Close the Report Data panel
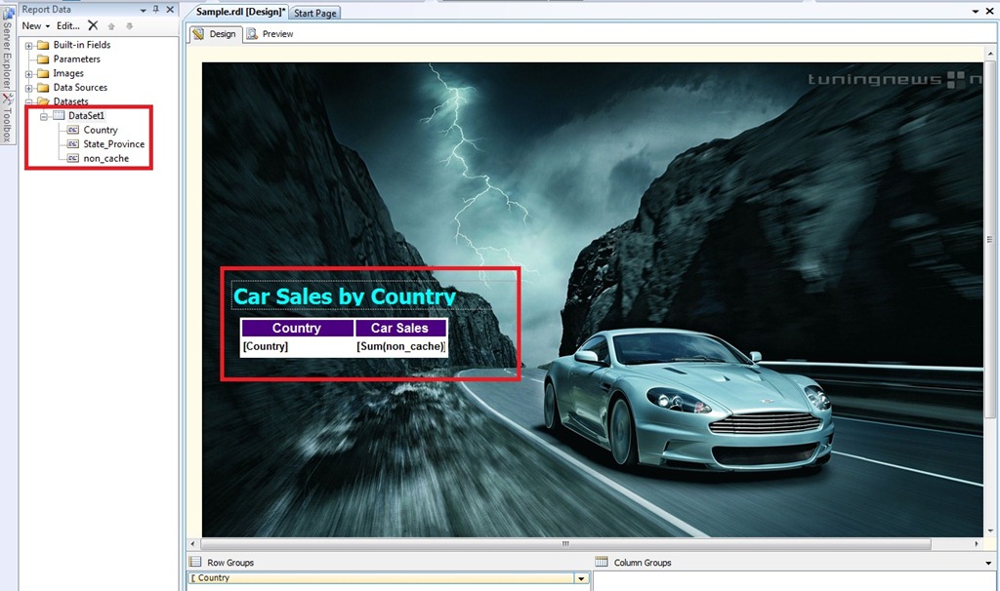 (170, 10)
